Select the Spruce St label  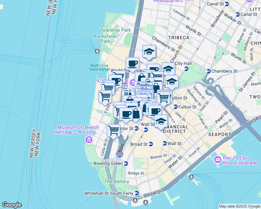[199, 92]
